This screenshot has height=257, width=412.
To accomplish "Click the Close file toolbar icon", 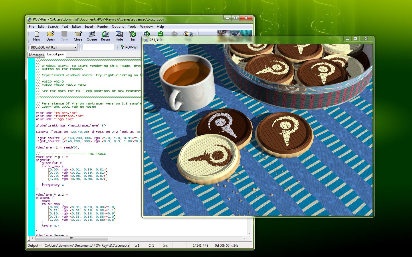I will click(78, 36).
